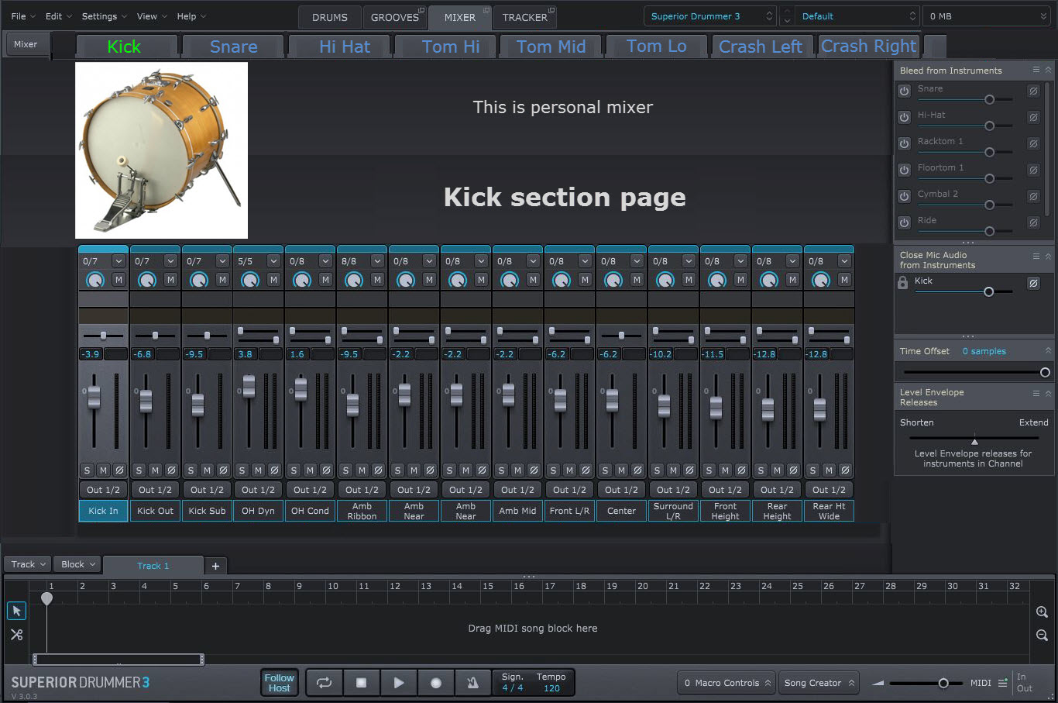Start recording with the record button
The height and width of the screenshot is (703, 1058).
(435, 683)
